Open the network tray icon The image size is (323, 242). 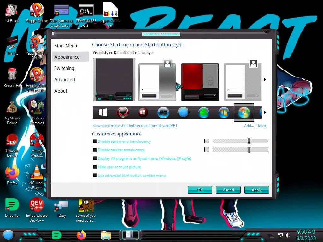coord(280,235)
